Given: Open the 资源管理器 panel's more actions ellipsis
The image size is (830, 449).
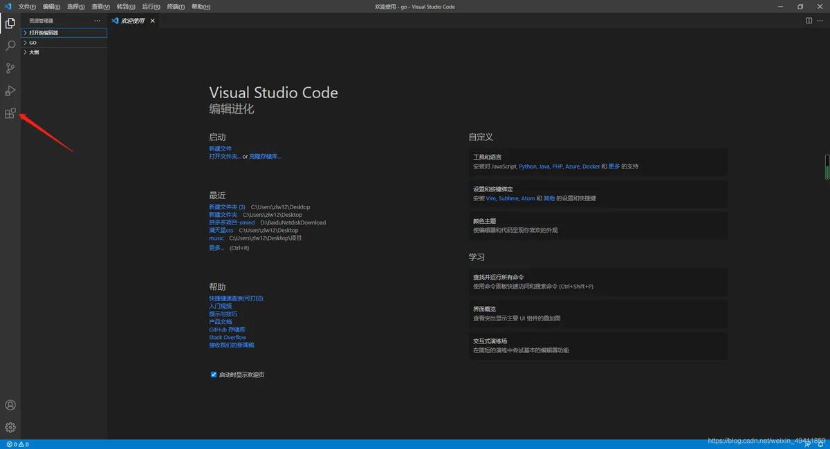Looking at the screenshot, I should coord(98,21).
